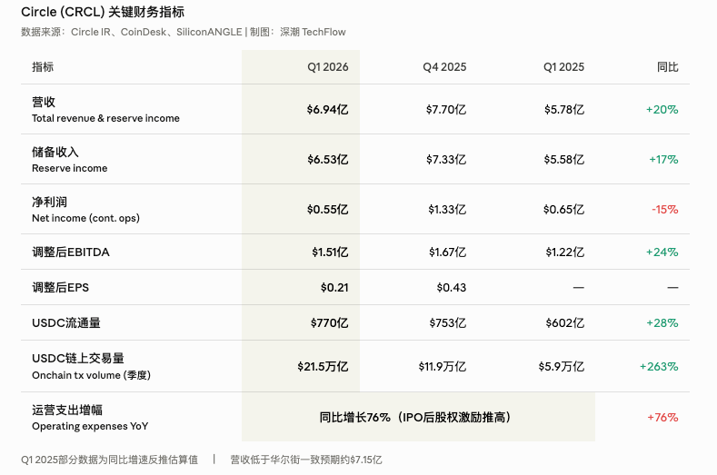
Task: Click 'Onchain tx volume (季度)' subtitle
Action: point(91,375)
